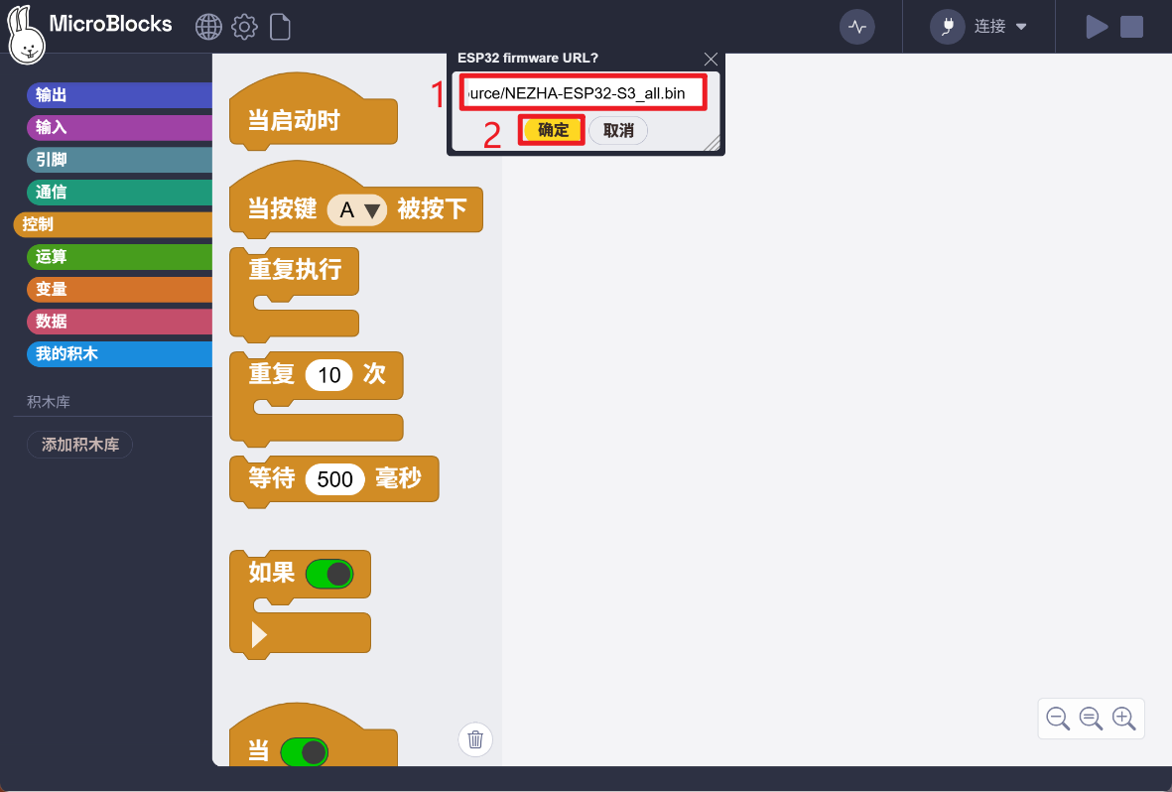The width and height of the screenshot is (1172, 792).
Task: Cancel with the 取消 button
Action: pyautogui.click(x=618, y=131)
